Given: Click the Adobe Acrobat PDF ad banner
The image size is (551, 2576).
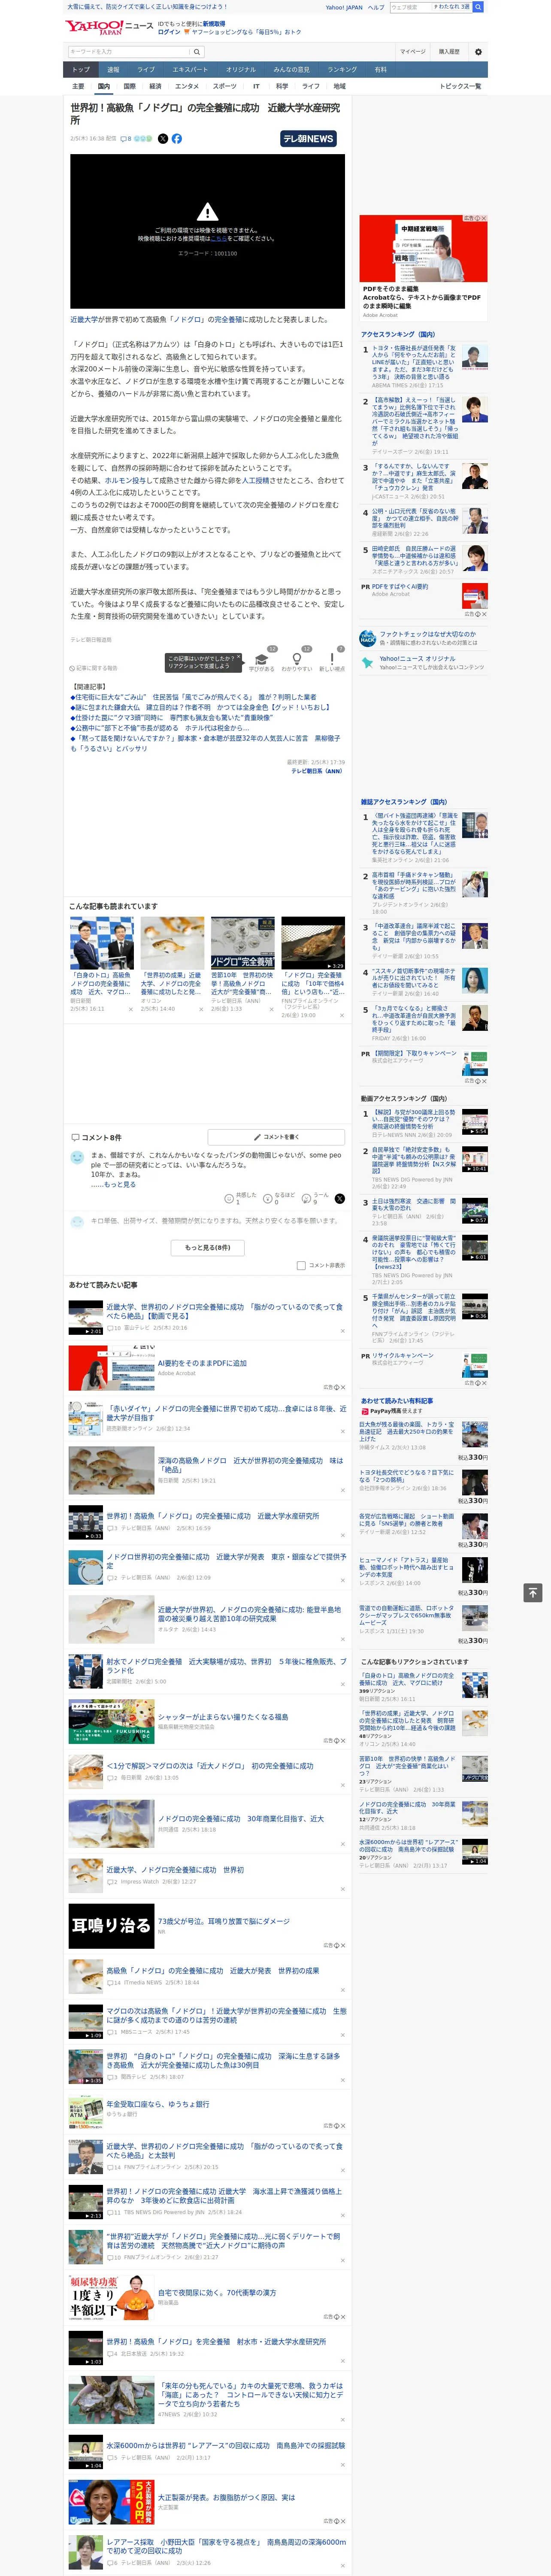Looking at the screenshot, I should pyautogui.click(x=424, y=268).
